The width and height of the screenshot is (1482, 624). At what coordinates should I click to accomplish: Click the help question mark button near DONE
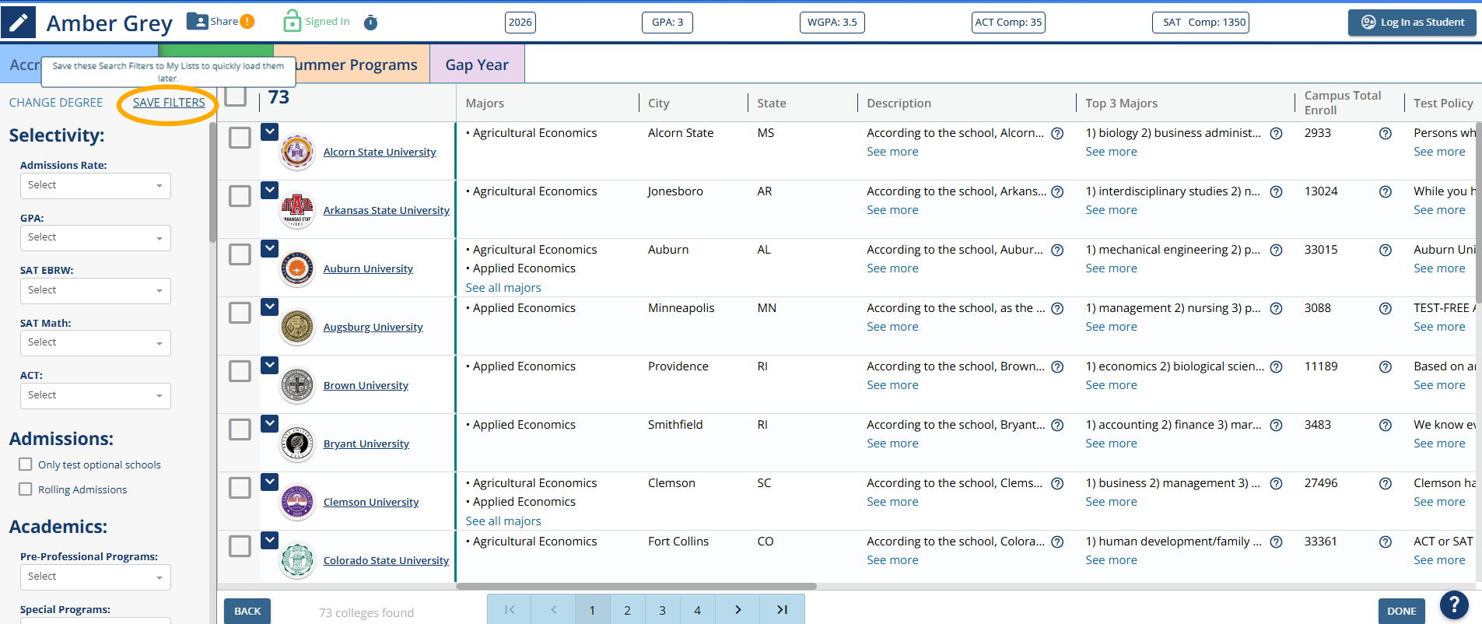pos(1454,605)
